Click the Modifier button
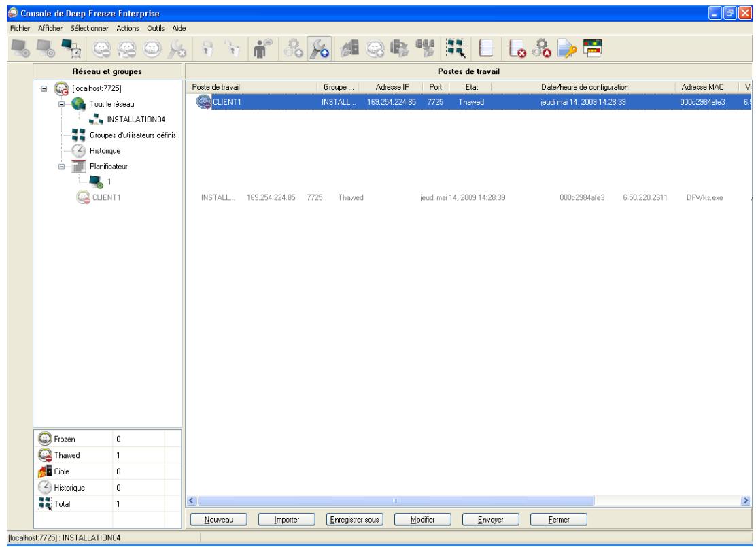This screenshot has width=756, height=547. pyautogui.click(x=422, y=520)
